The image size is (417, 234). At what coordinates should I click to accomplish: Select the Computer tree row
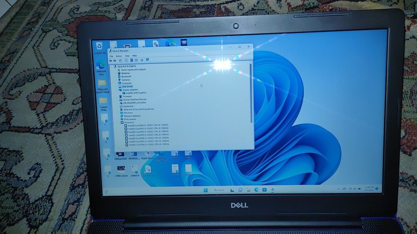pos(125,83)
